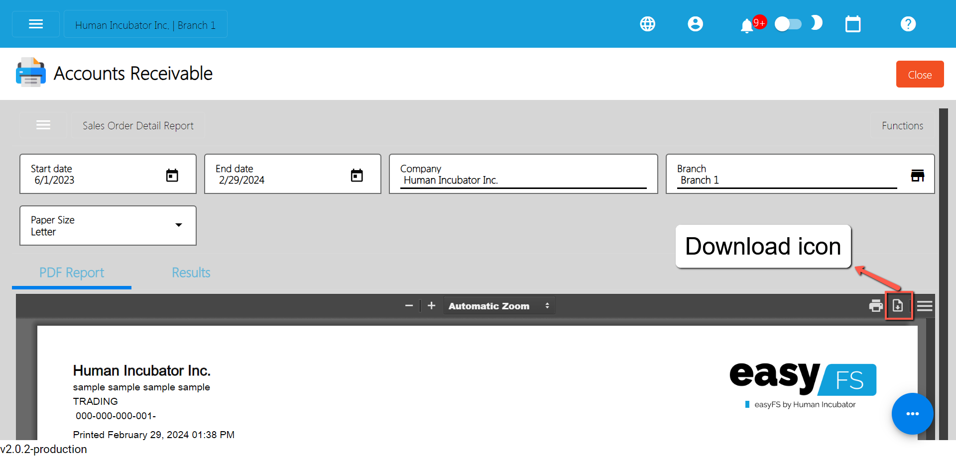
Task: Switch to the Results tab
Action: [x=191, y=273]
